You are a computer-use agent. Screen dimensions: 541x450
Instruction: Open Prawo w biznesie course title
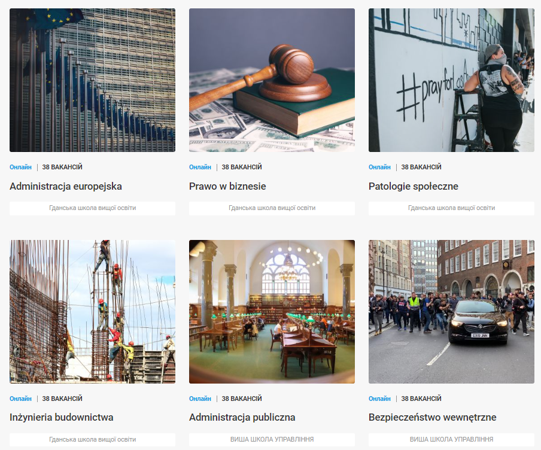[x=227, y=186]
